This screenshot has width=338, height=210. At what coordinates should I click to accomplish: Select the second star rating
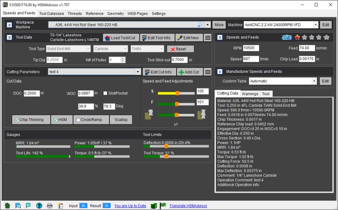(x=305, y=37)
